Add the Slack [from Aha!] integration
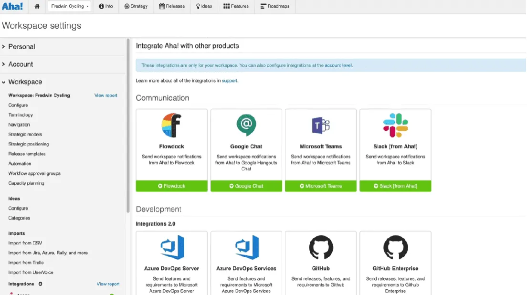527x295 pixels. click(x=395, y=186)
